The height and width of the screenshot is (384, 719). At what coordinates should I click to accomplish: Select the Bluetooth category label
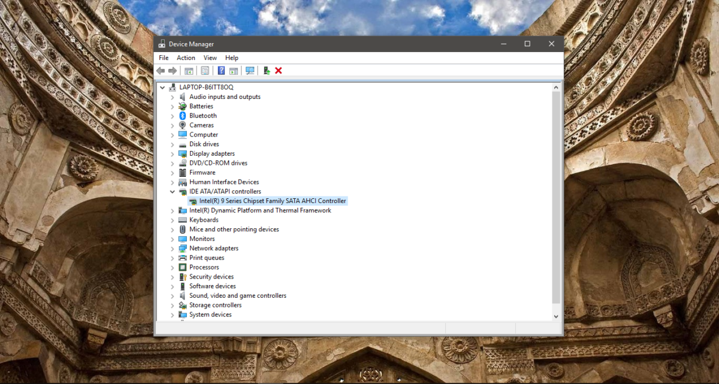pos(202,115)
